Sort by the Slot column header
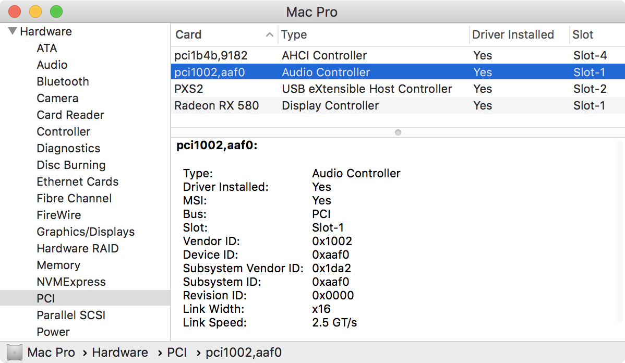Screen dimensions: 625x363 [583, 34]
